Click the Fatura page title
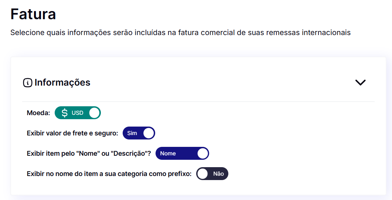392x200 pixels. pyautogui.click(x=33, y=14)
